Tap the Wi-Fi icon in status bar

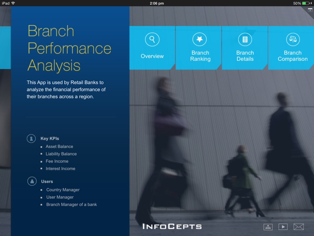[13, 3]
